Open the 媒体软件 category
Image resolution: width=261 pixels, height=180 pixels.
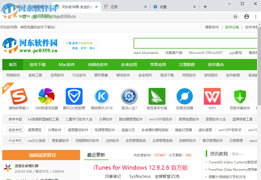coord(123,75)
